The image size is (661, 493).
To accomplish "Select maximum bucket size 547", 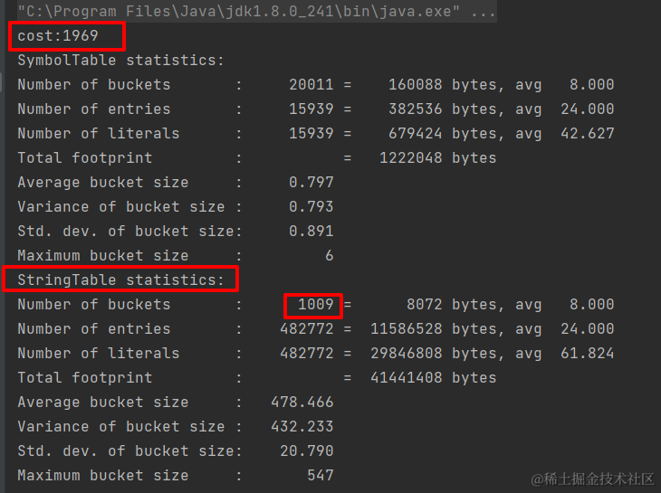I will (321, 475).
